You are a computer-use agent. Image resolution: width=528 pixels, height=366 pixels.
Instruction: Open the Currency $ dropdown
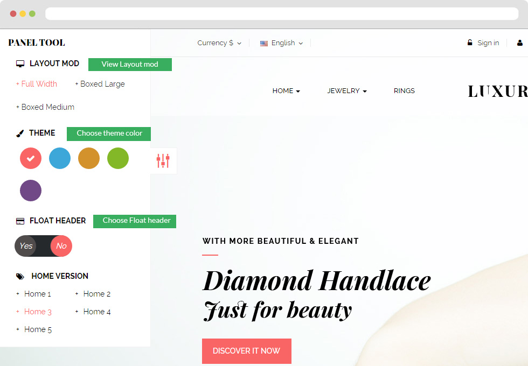(x=219, y=43)
